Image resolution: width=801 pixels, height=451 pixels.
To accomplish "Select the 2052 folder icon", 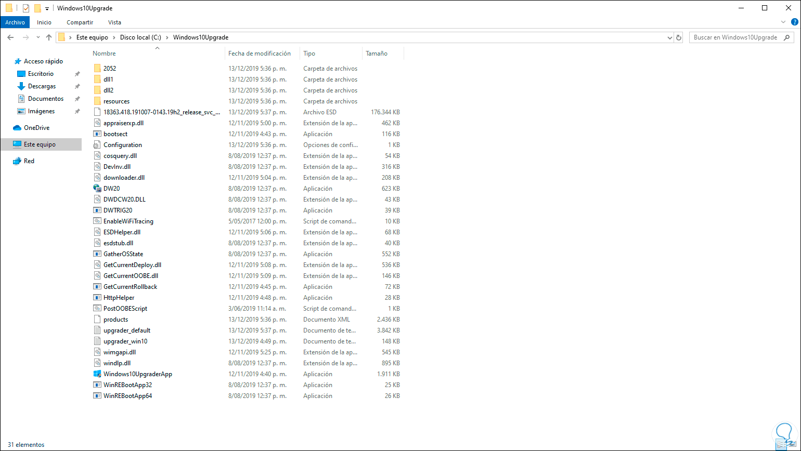I will point(97,69).
